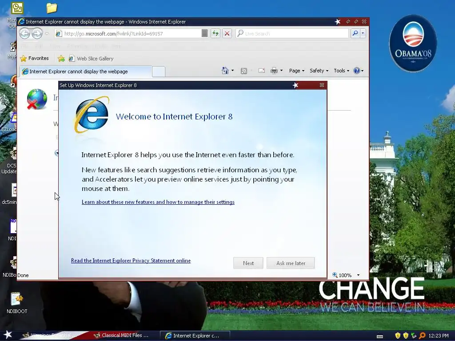The width and height of the screenshot is (455, 341).
Task: Click the star icon in IE window titlebar
Action: coord(338,22)
